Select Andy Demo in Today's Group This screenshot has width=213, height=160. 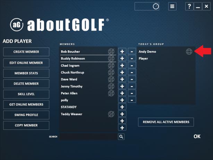[x=166, y=51]
